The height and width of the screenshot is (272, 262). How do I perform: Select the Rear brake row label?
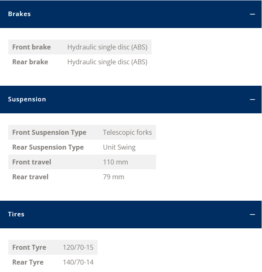pyautogui.click(x=30, y=62)
